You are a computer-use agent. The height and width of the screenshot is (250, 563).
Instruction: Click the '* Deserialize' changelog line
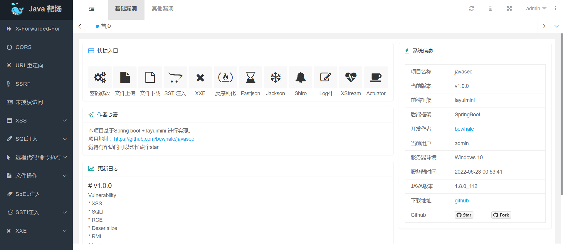pos(102,228)
